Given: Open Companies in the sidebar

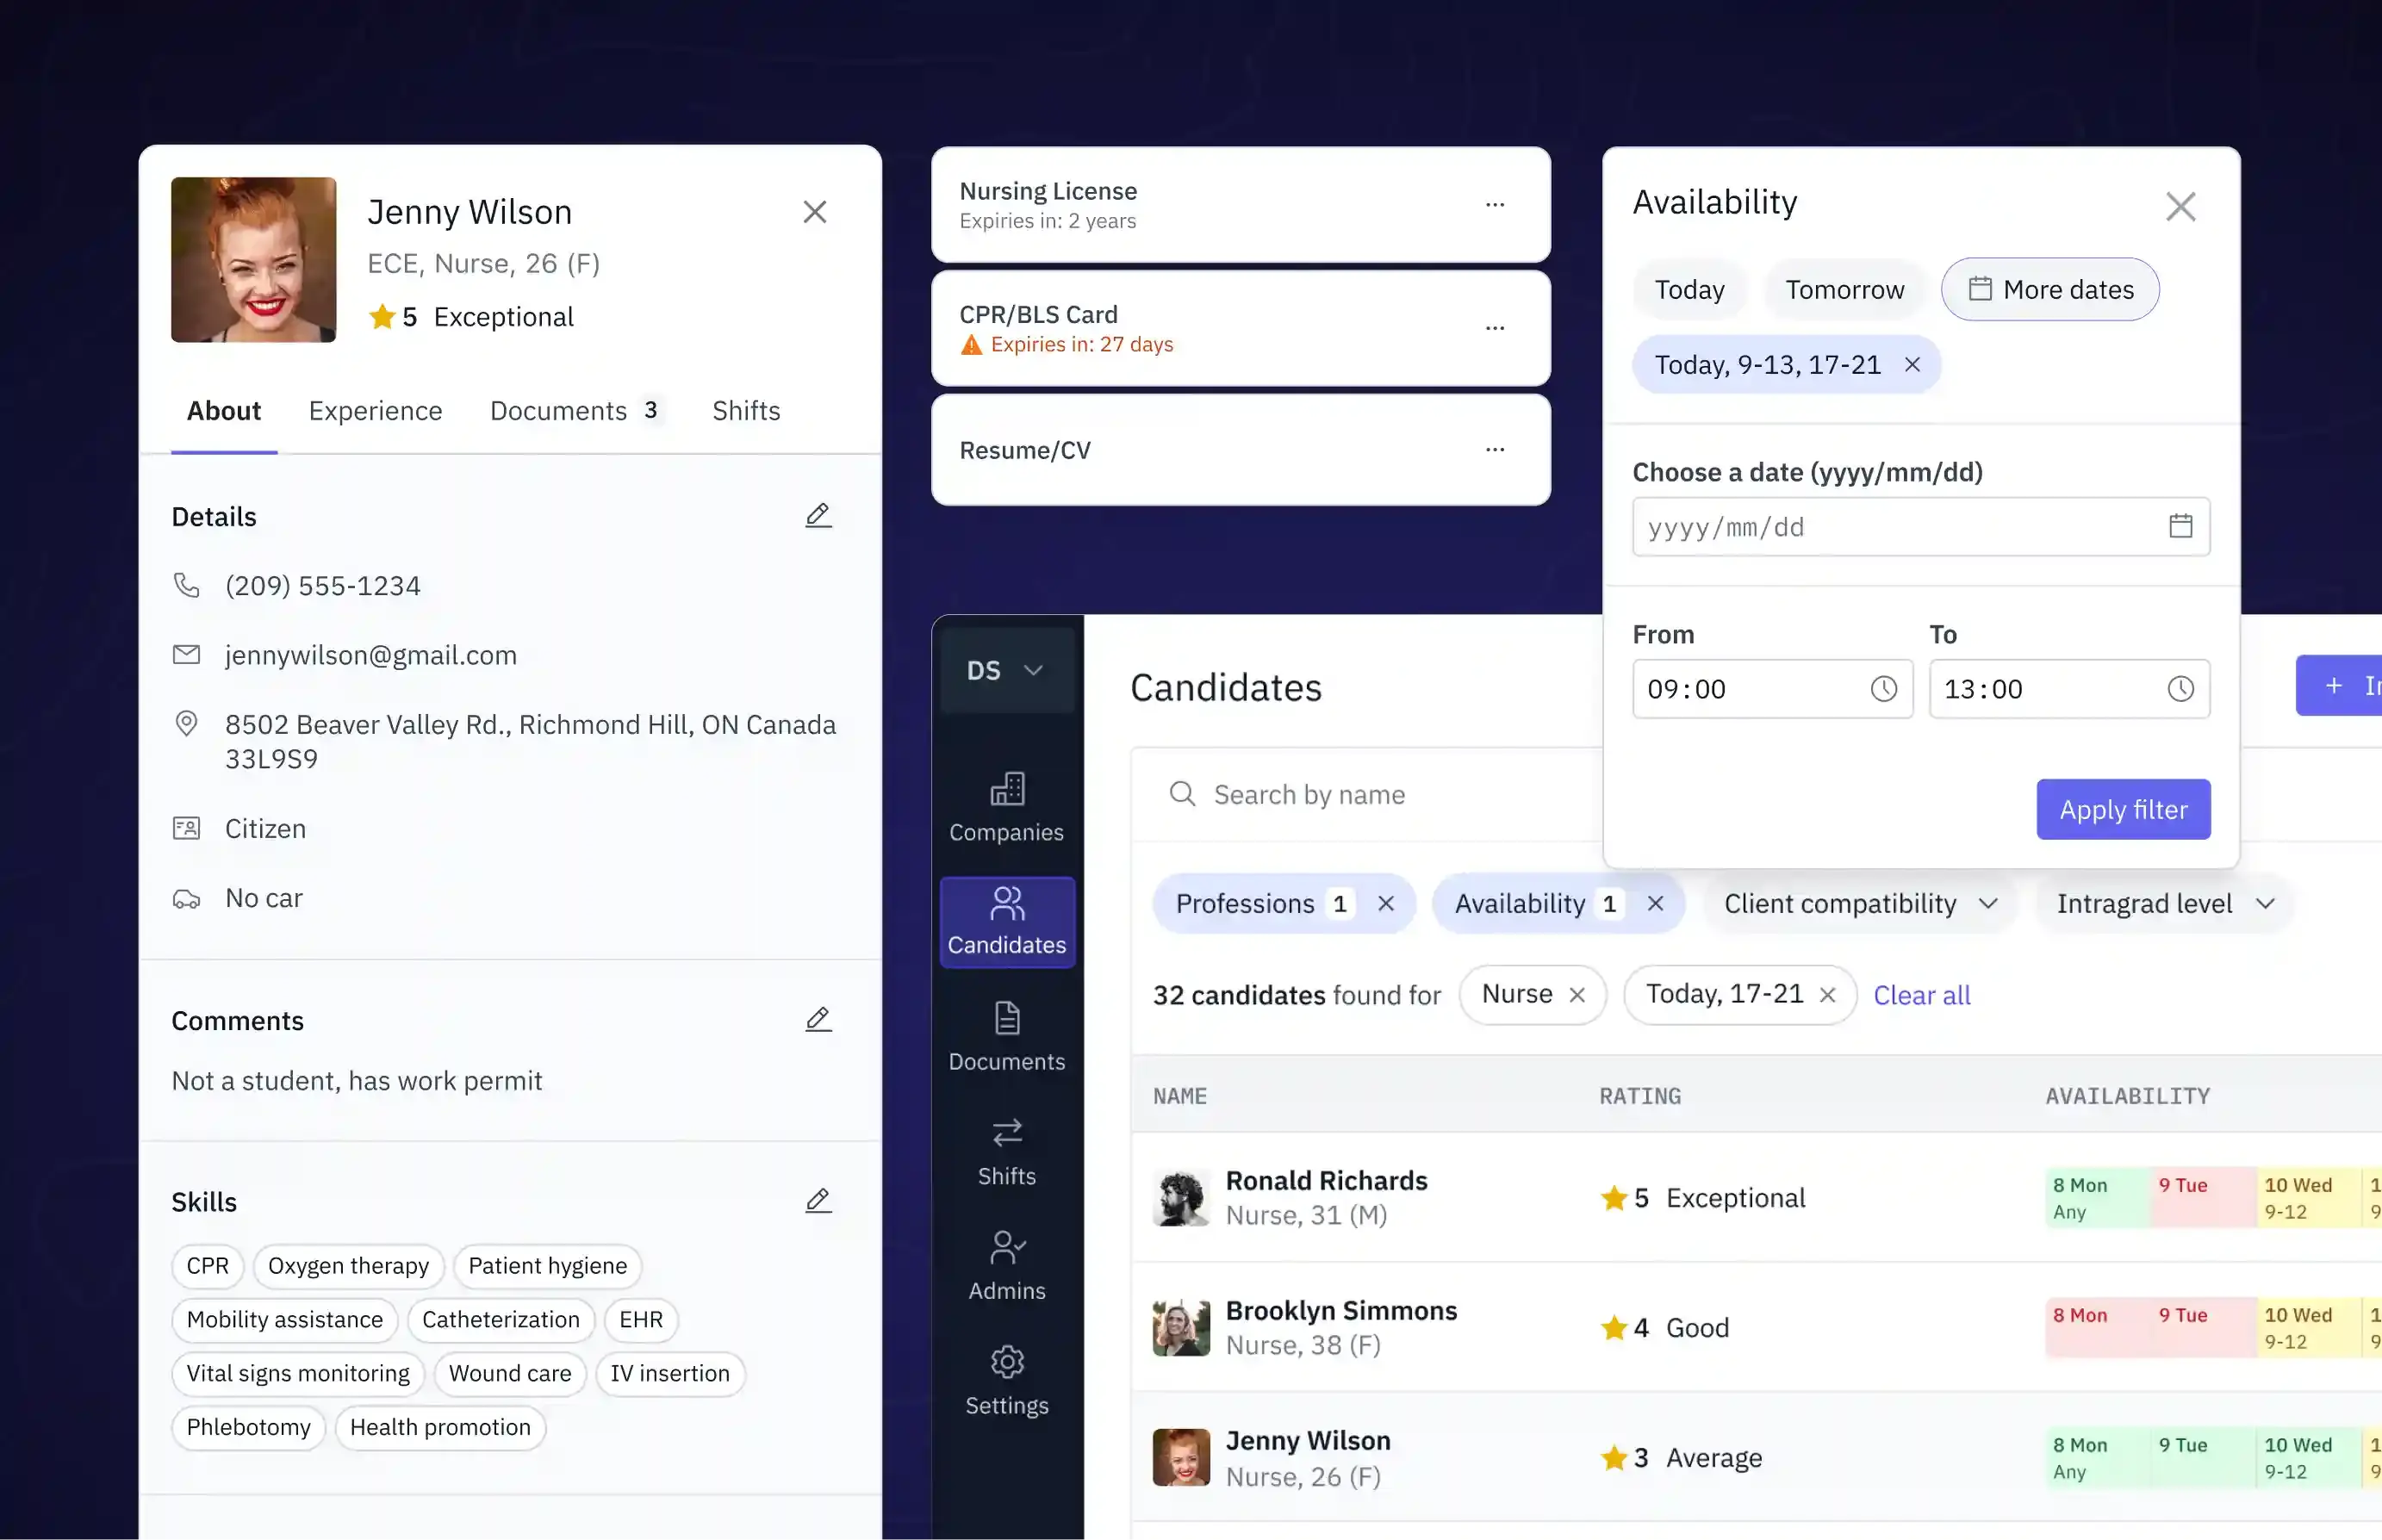Looking at the screenshot, I should 1006,807.
